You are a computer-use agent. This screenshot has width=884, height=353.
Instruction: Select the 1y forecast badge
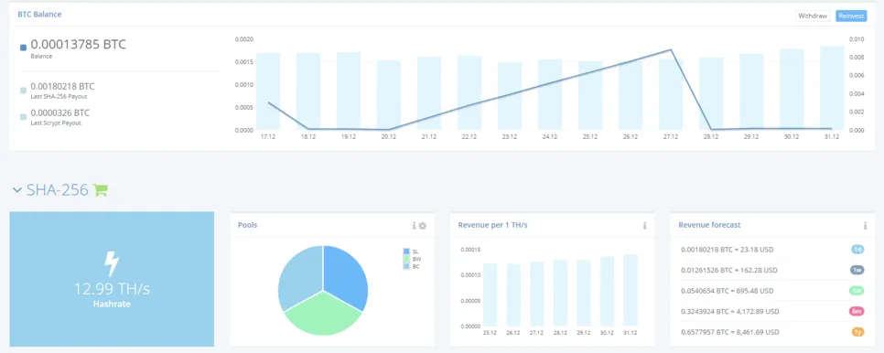click(857, 332)
